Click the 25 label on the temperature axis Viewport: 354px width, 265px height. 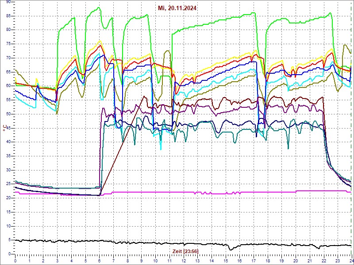click(x=8, y=184)
